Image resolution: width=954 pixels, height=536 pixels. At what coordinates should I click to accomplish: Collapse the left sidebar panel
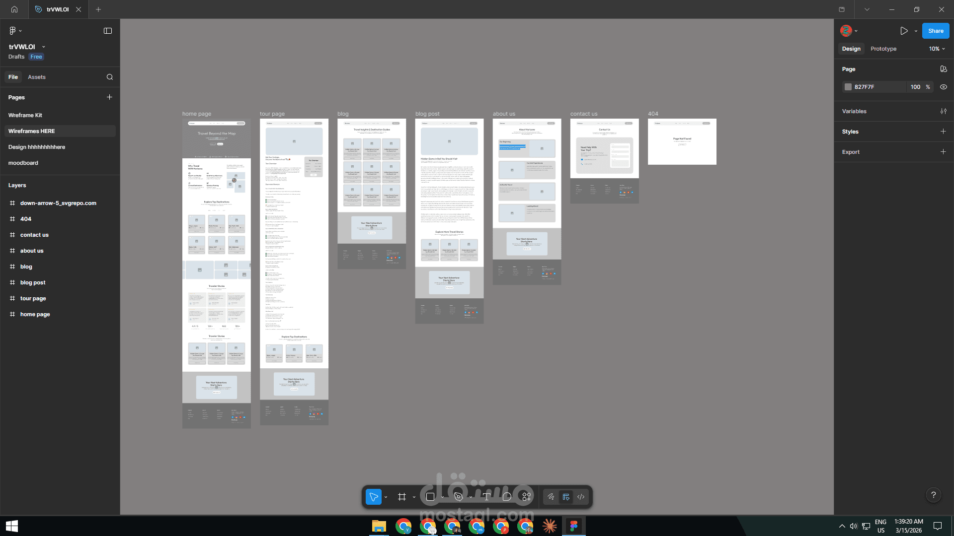pyautogui.click(x=108, y=31)
